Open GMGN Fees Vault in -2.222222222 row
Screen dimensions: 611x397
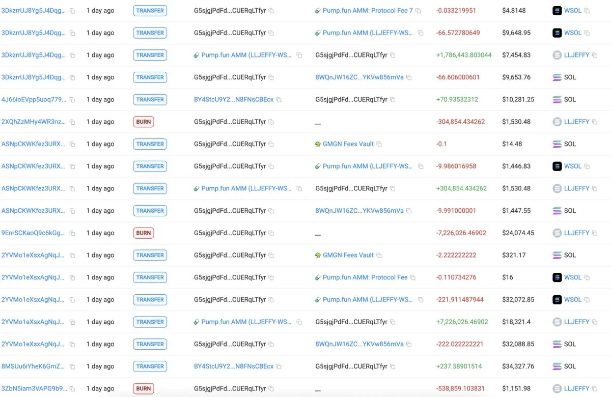click(348, 256)
